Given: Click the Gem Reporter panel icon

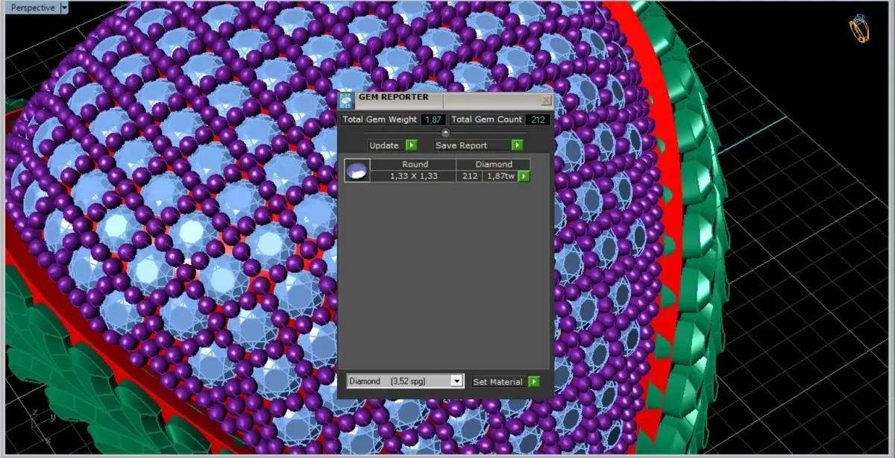Looking at the screenshot, I should [x=346, y=101].
